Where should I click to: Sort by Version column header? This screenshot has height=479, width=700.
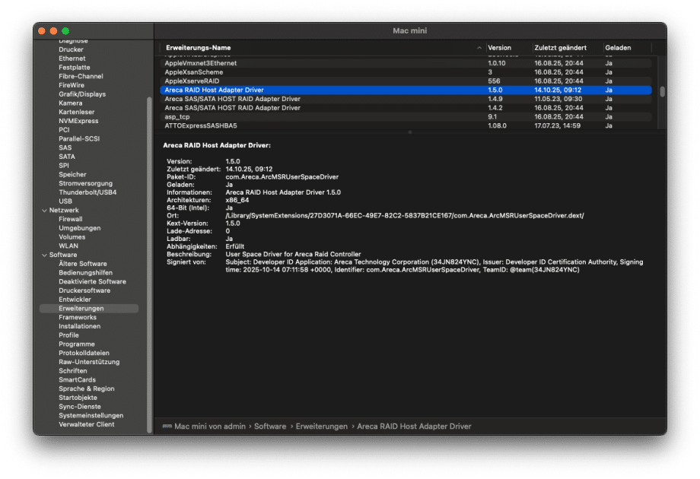(499, 48)
